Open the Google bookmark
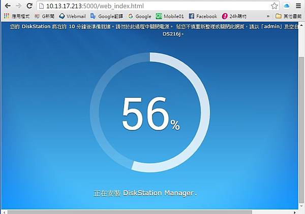The width and height of the screenshot is (305, 214). (140, 16)
